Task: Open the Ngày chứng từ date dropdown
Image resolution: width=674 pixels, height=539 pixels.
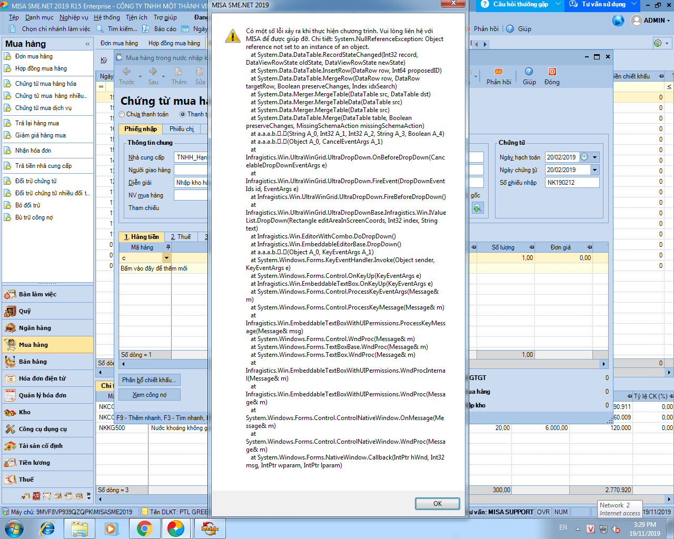Action: (x=594, y=169)
